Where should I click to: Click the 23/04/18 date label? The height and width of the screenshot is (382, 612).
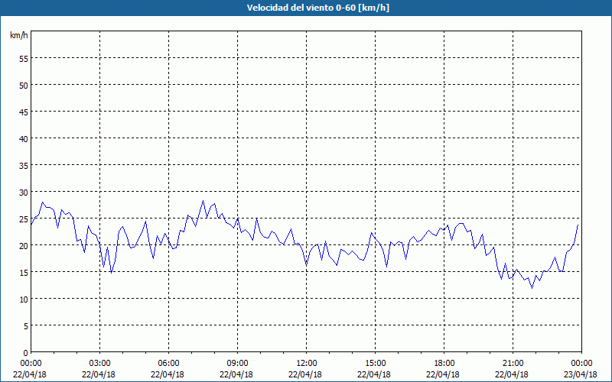click(x=581, y=374)
